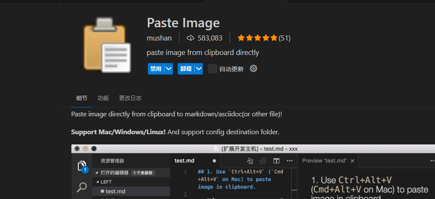The image size is (435, 199).
Task: Select the 细节 details tab
Action: click(x=82, y=98)
